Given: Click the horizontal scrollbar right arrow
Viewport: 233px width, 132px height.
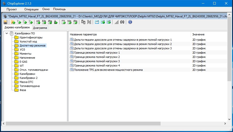Looking at the screenshot, I should click(x=225, y=123).
